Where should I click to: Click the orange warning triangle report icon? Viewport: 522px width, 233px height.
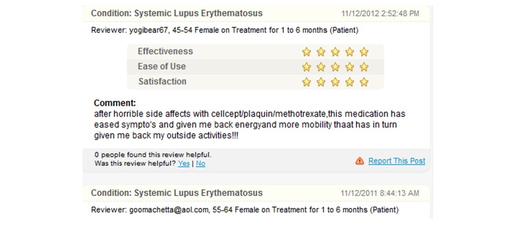pyautogui.click(x=360, y=161)
